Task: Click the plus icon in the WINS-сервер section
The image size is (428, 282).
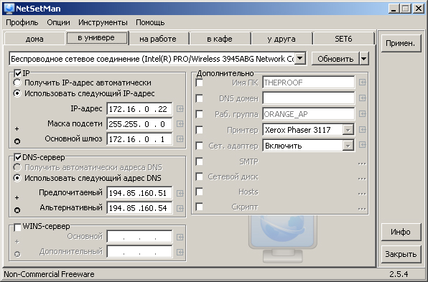Action: click(x=17, y=242)
